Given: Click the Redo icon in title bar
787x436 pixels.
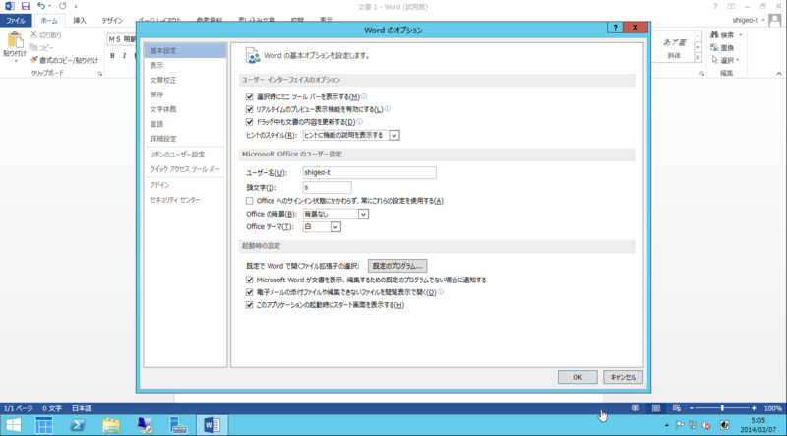Looking at the screenshot, I should click(62, 6).
